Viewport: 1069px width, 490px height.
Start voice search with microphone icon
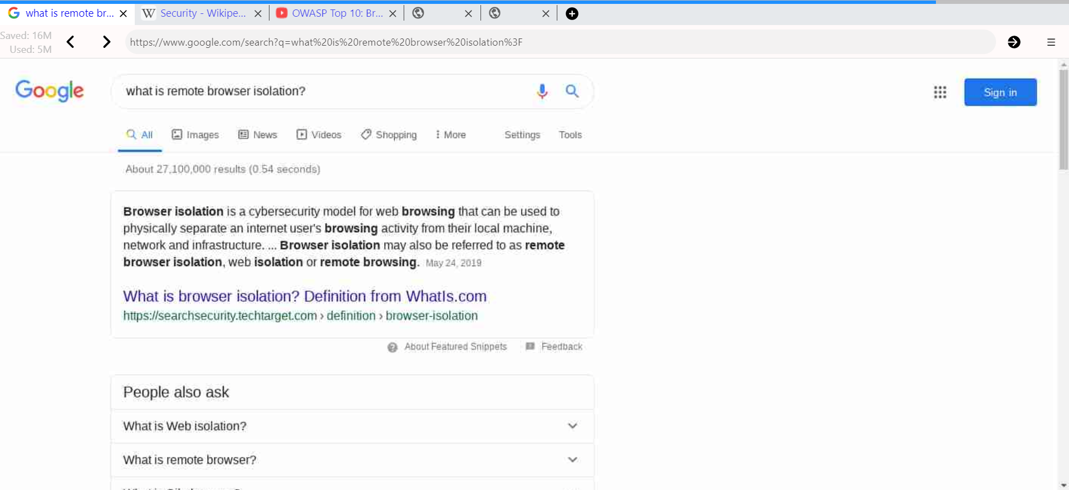[x=542, y=91]
